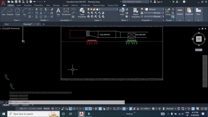Toggle polar tracking in status bar

point(74,109)
